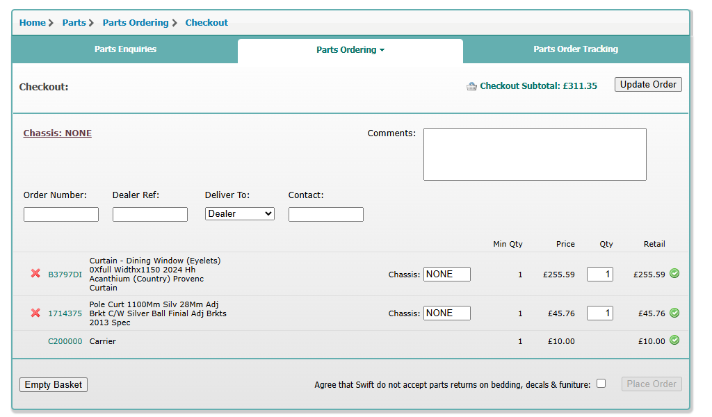Viewport: 712px width, 417px height.
Task: Click green check icon on Carrier row
Action: point(674,341)
